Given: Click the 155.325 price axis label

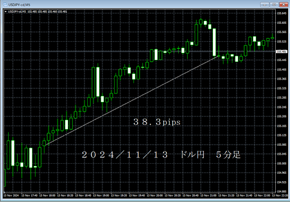Looking at the screenshot, I should point(281,88).
